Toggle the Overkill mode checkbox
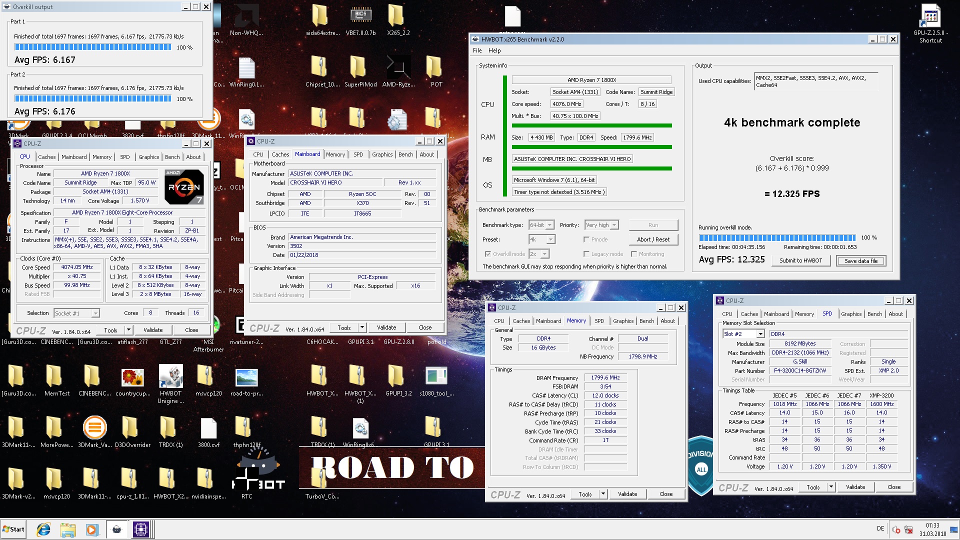The width and height of the screenshot is (960, 540). pyautogui.click(x=487, y=254)
